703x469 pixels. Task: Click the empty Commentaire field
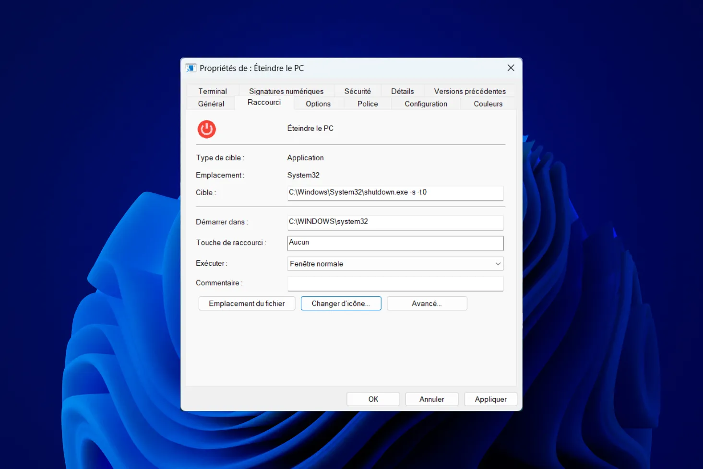(x=394, y=283)
